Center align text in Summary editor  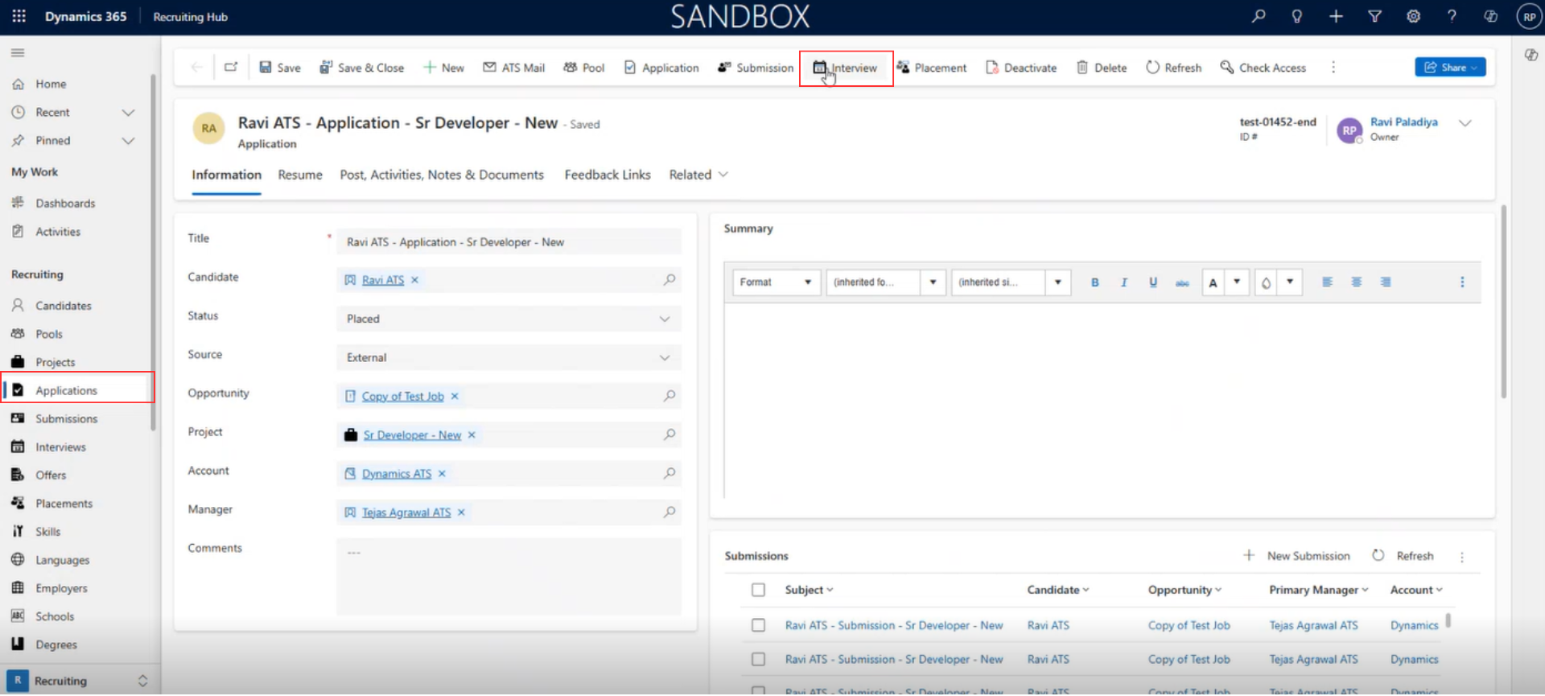[x=1356, y=282]
